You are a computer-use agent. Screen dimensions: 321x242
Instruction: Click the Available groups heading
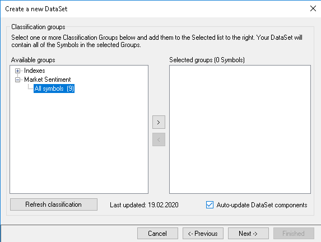[33, 60]
